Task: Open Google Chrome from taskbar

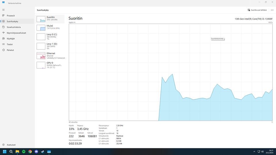Action: (30, 152)
